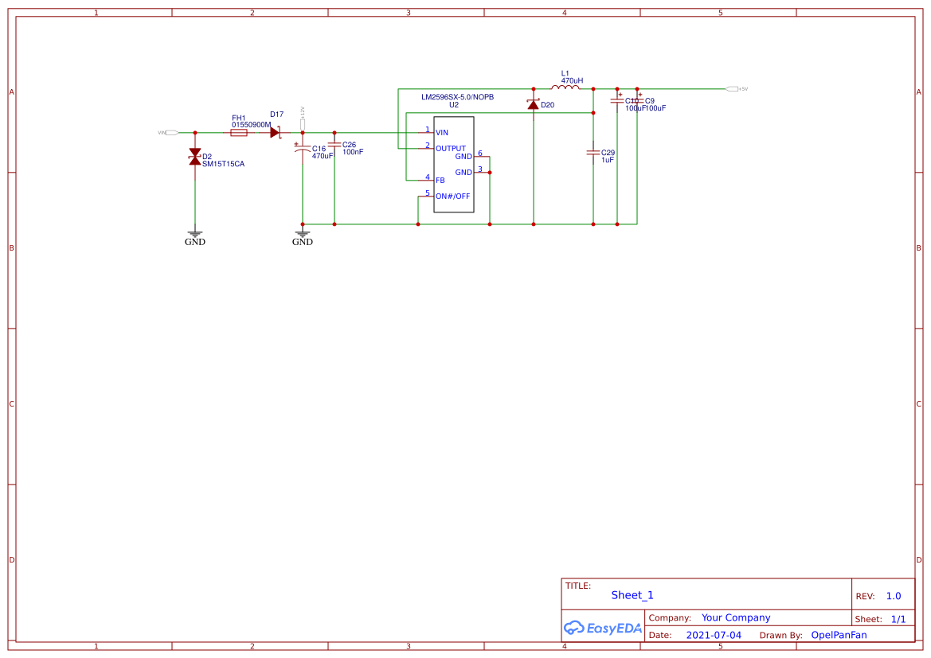
Task: Select the C26 100nF capacitor symbol
Action: (x=334, y=145)
